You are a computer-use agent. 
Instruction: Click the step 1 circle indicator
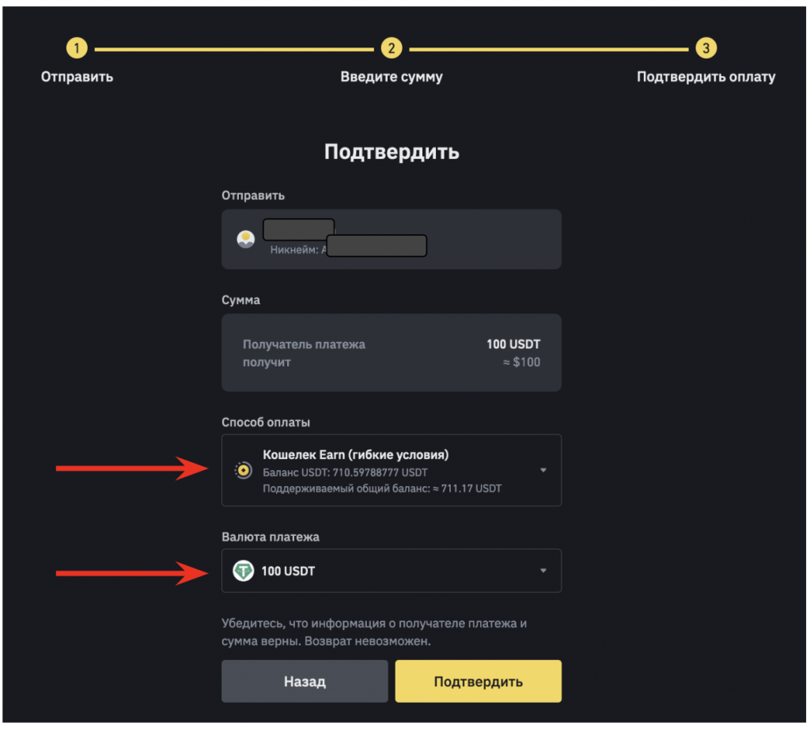pos(76,49)
